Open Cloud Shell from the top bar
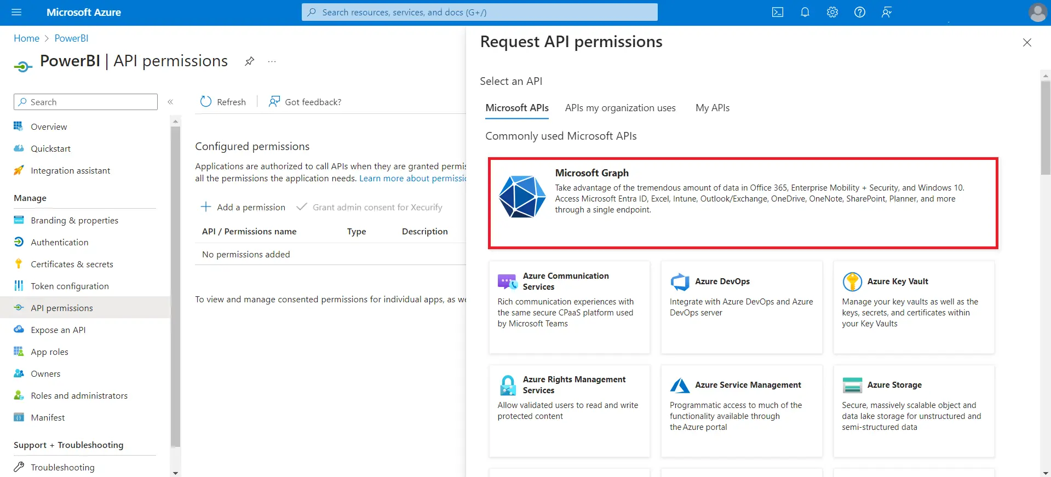The width and height of the screenshot is (1051, 477). click(778, 12)
